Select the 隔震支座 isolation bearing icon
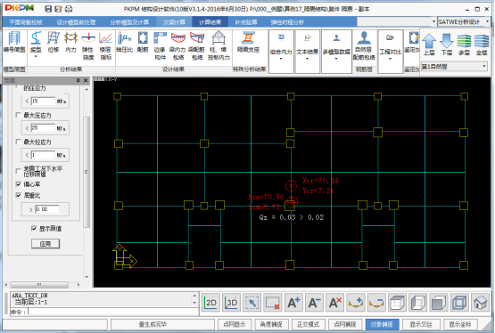The width and height of the screenshot is (495, 333). [249, 42]
